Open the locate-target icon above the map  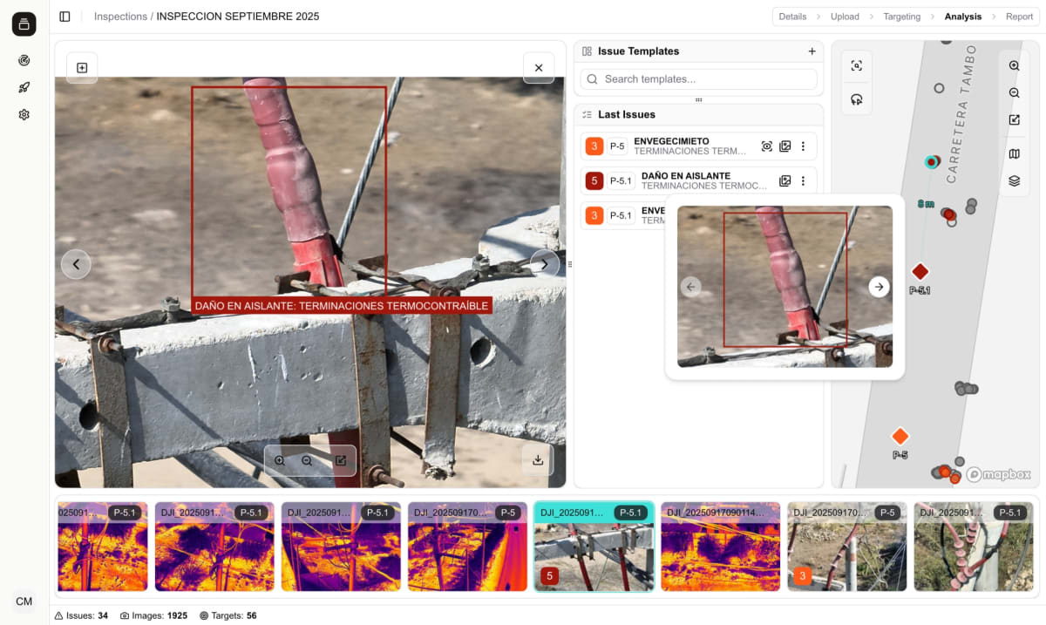click(x=857, y=65)
